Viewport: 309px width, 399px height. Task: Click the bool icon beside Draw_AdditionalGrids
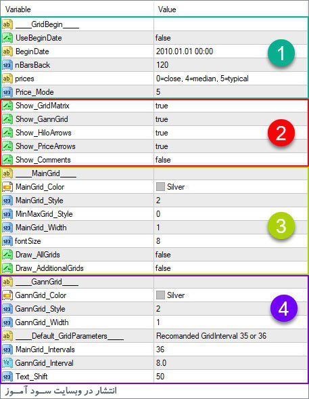[7, 268]
